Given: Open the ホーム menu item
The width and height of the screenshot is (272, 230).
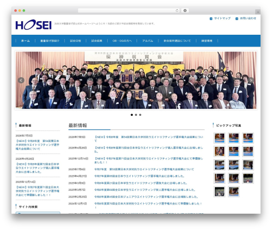Looking at the screenshot, I should [26, 41].
